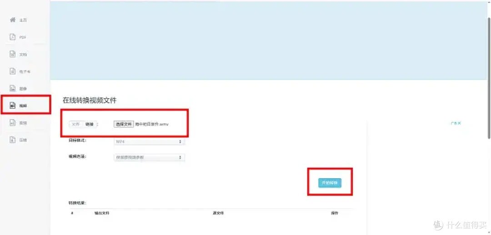
Task: Click the 目标格式 label text
Action: 77,140
